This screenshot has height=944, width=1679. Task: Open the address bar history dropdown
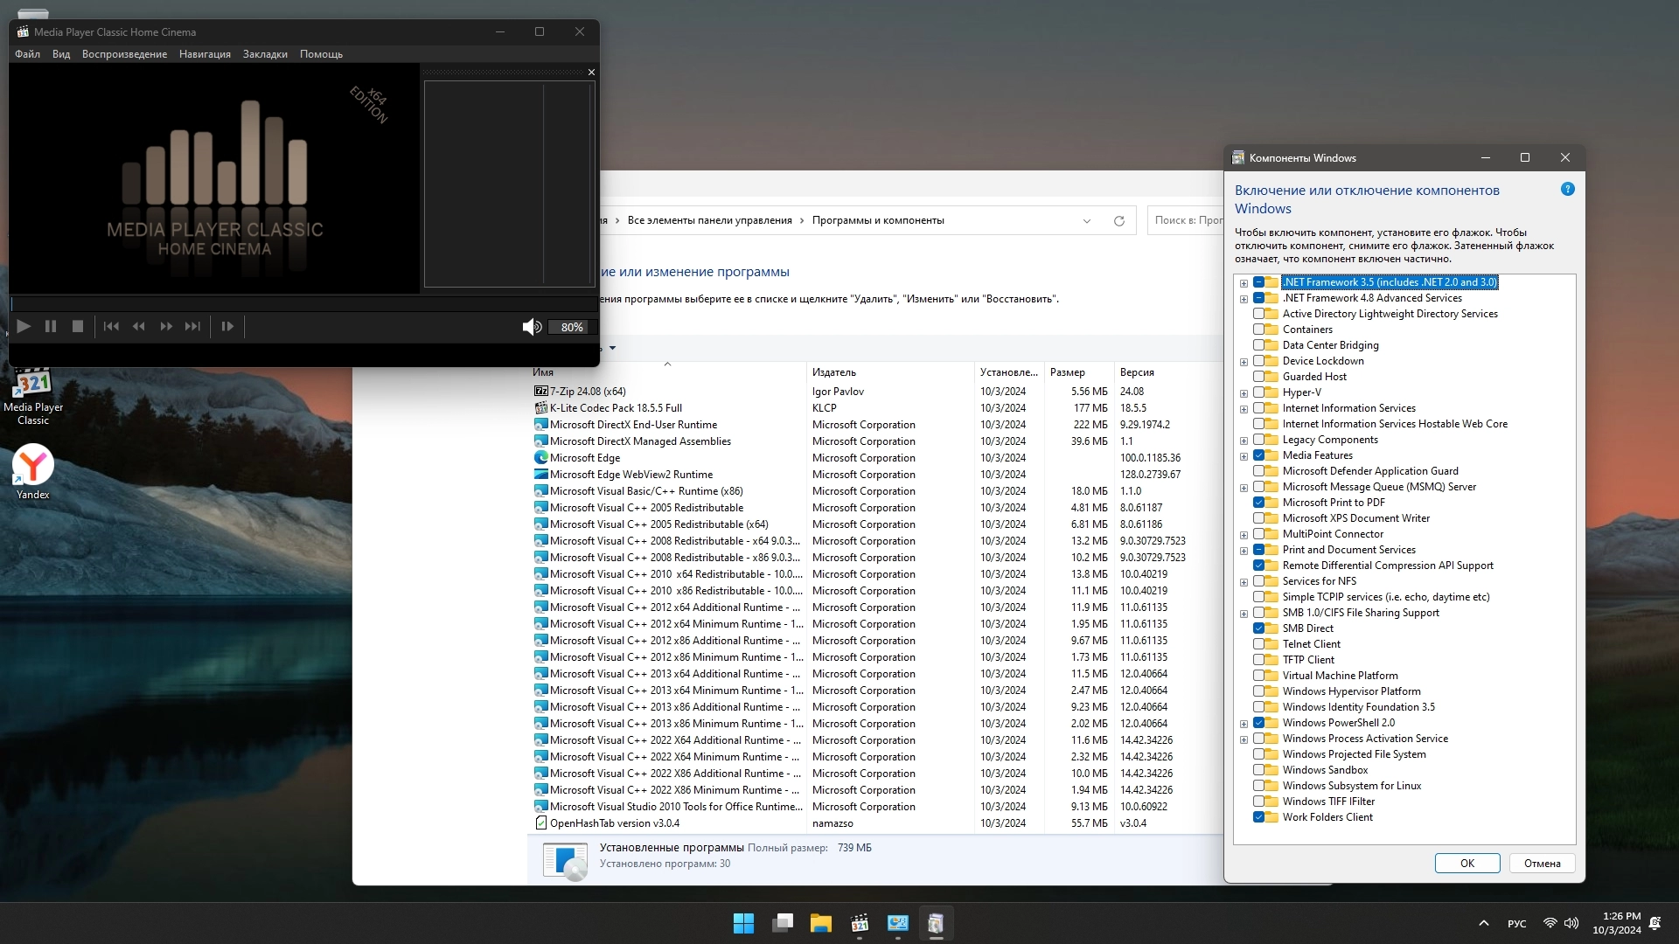pos(1087,220)
